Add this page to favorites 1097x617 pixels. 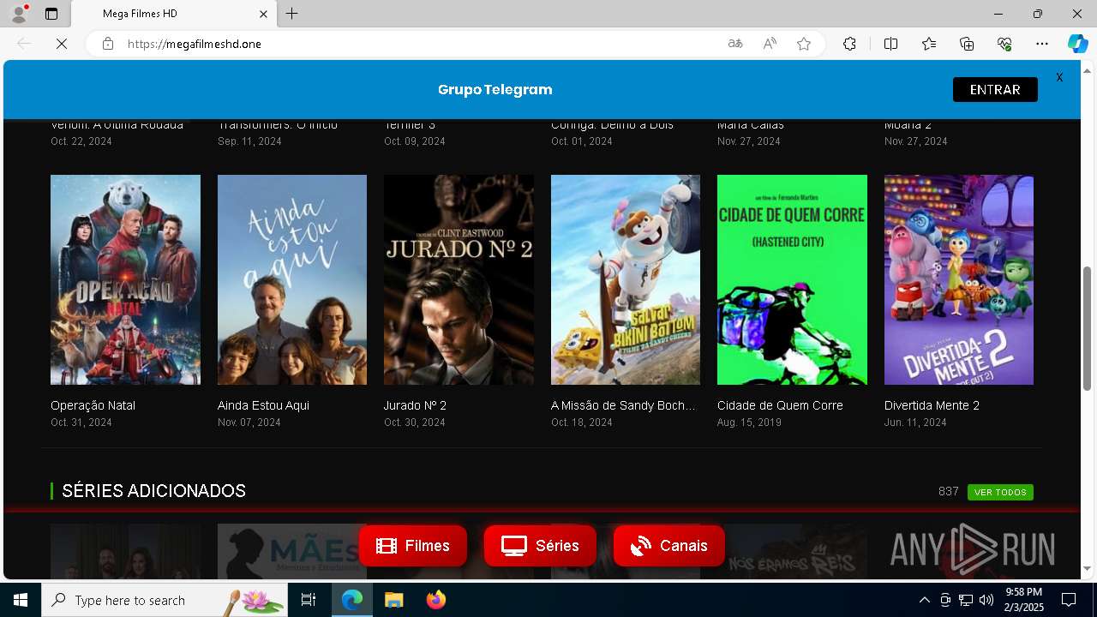click(x=804, y=44)
